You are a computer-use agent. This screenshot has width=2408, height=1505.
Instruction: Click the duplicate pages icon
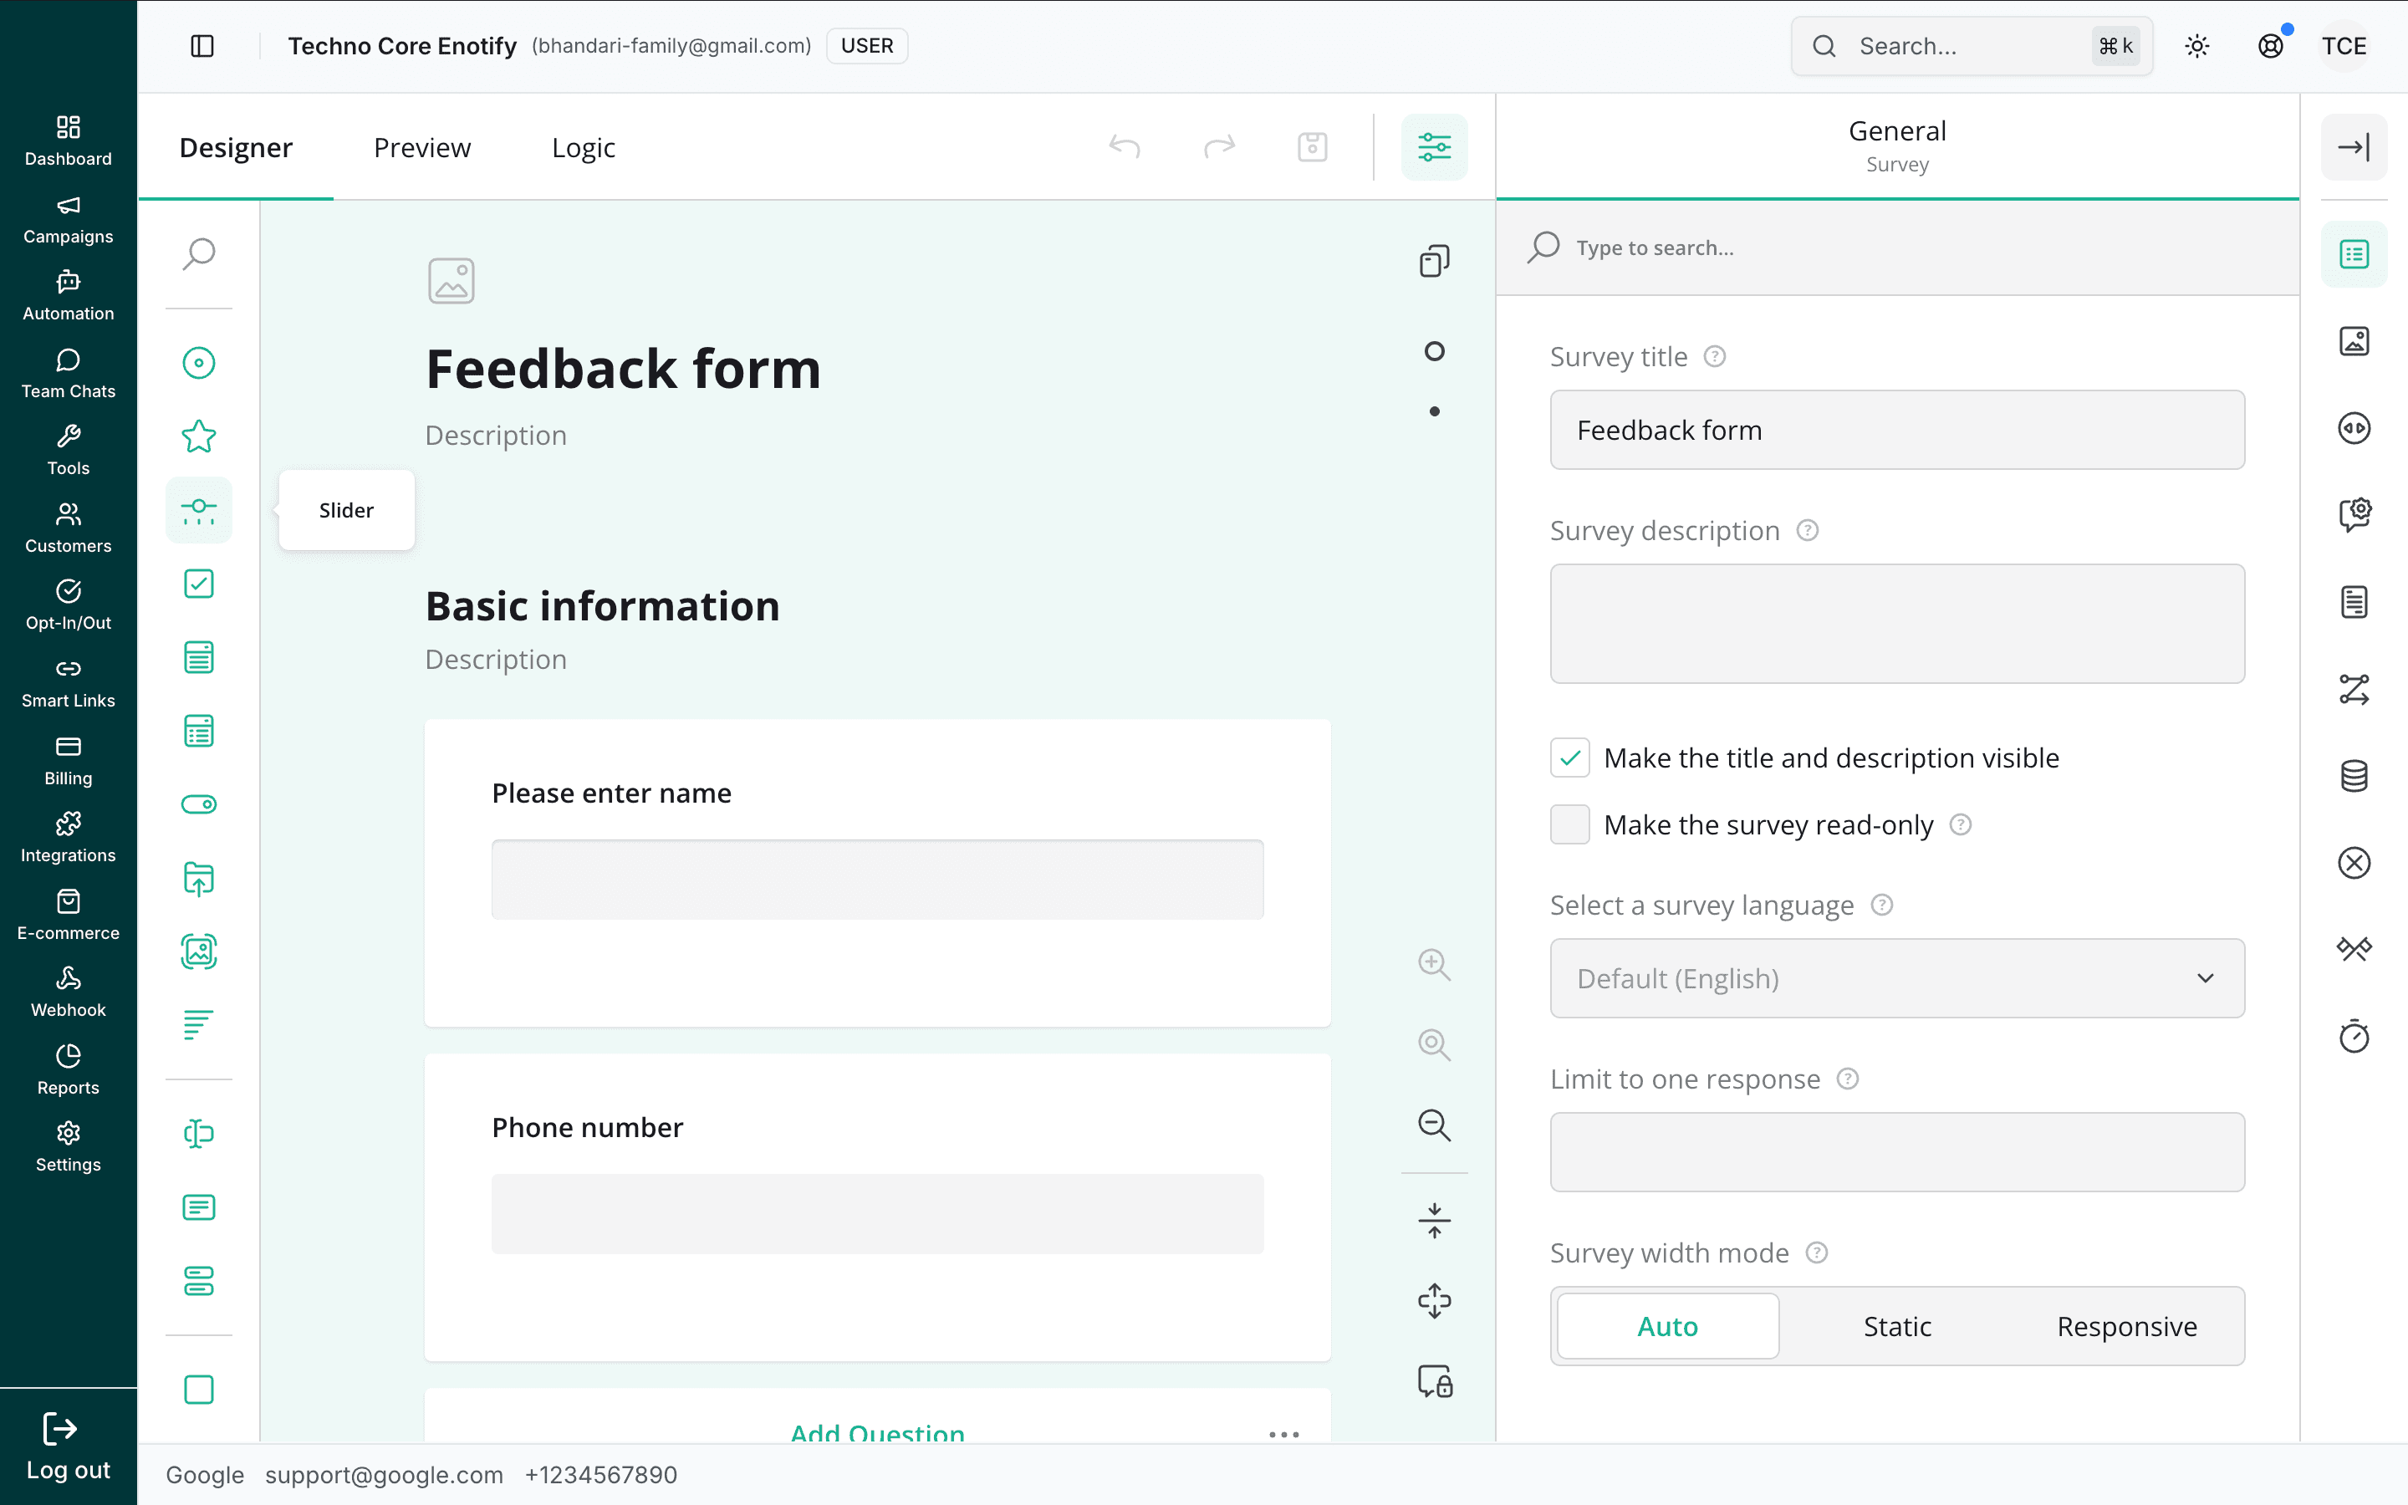point(1434,261)
